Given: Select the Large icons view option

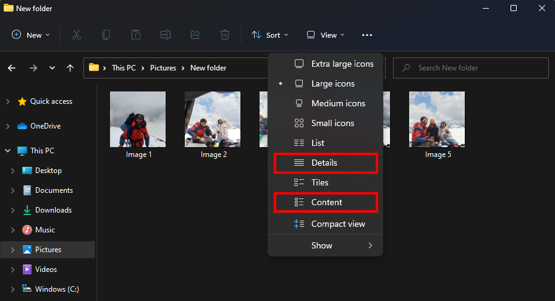Looking at the screenshot, I should pyautogui.click(x=333, y=83).
